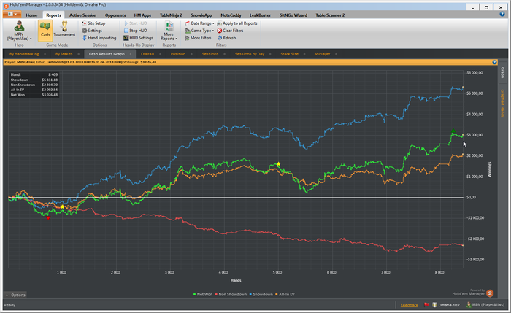Click the Feedback link

tap(409, 305)
